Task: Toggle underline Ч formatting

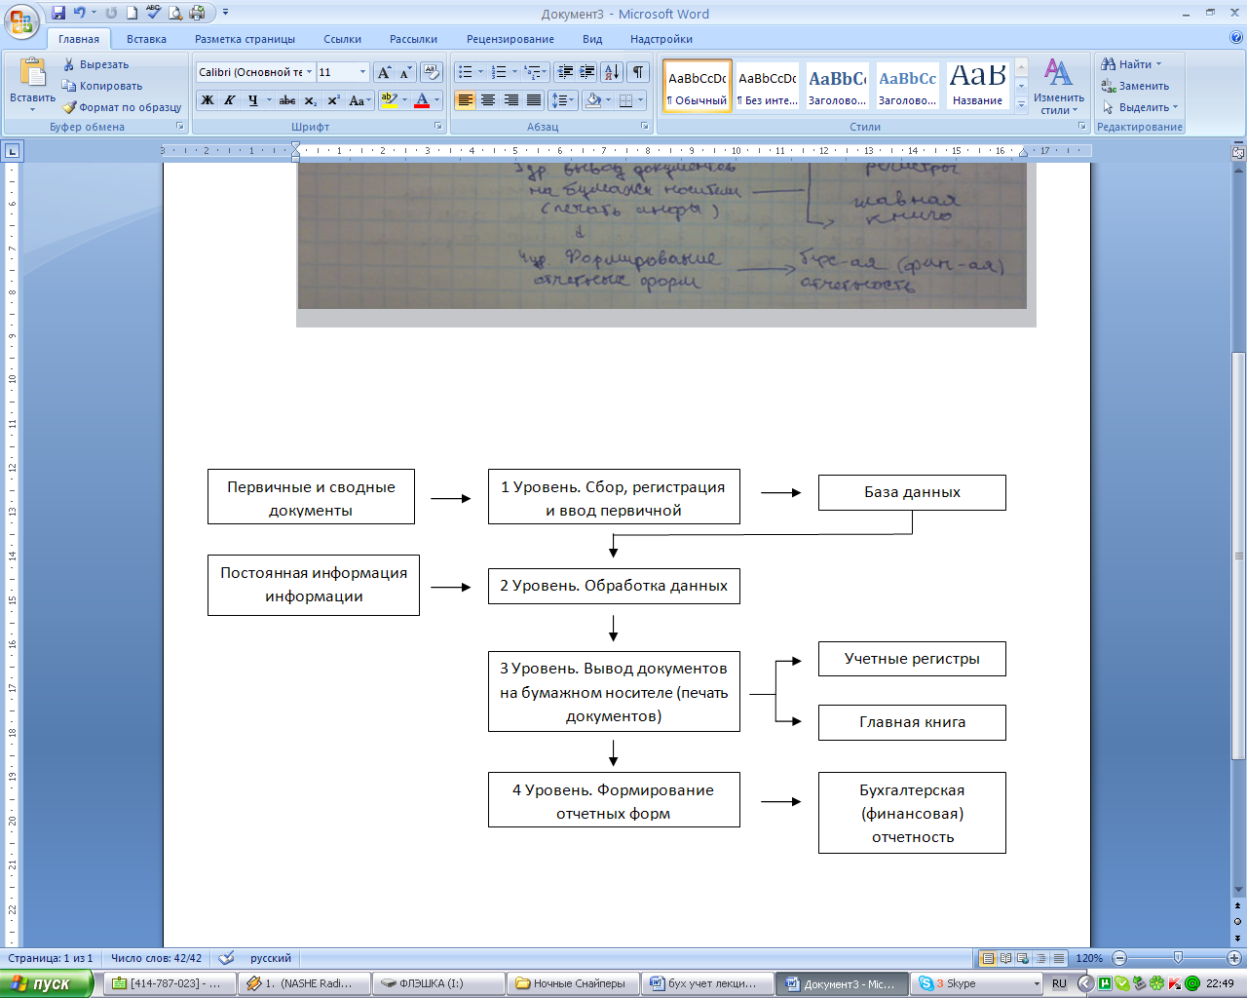Action: tap(252, 100)
